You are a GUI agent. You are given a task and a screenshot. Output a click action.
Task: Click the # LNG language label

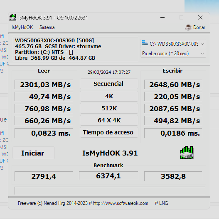(x=162, y=203)
